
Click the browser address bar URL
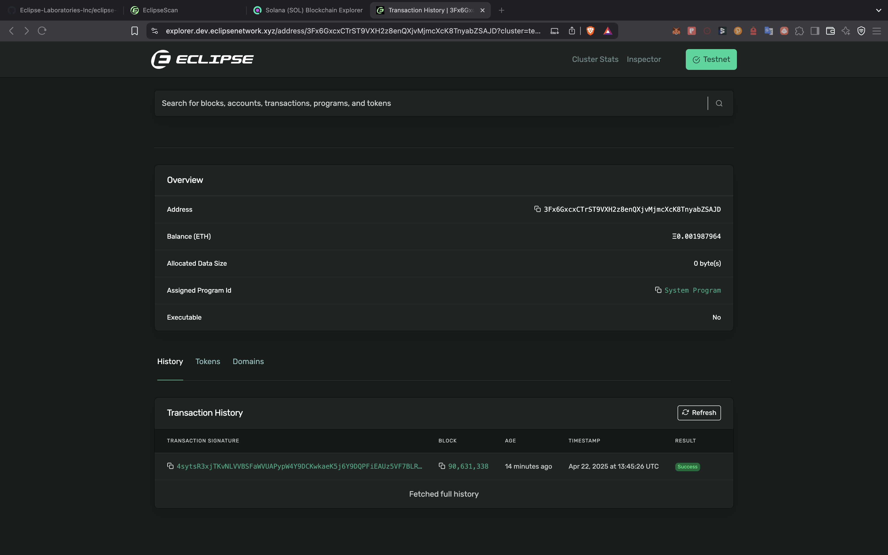353,31
